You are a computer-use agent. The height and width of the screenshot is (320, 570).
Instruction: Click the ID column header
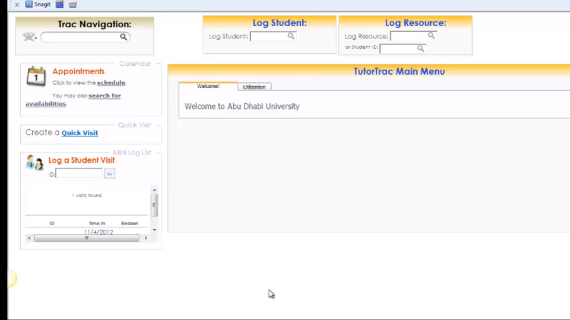(52, 223)
